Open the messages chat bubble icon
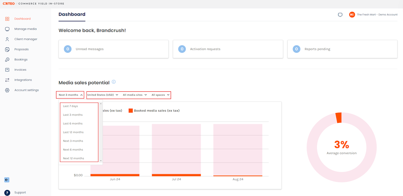Image resolution: width=403 pixels, height=196 pixels. [x=340, y=15]
